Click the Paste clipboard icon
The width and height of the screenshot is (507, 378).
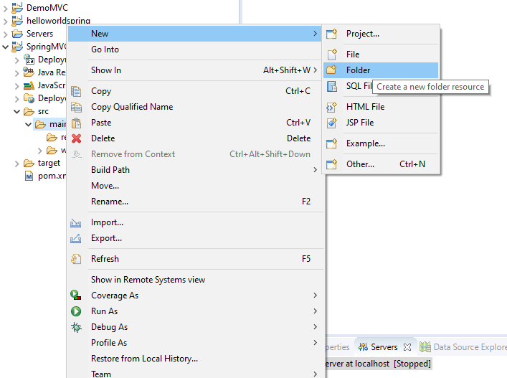[x=76, y=123]
